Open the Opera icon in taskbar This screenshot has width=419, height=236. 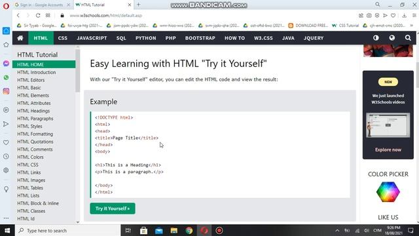click(x=204, y=230)
